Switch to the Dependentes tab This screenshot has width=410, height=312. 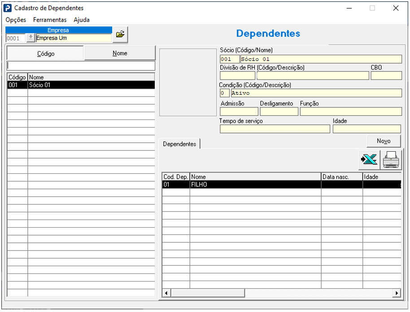click(179, 144)
